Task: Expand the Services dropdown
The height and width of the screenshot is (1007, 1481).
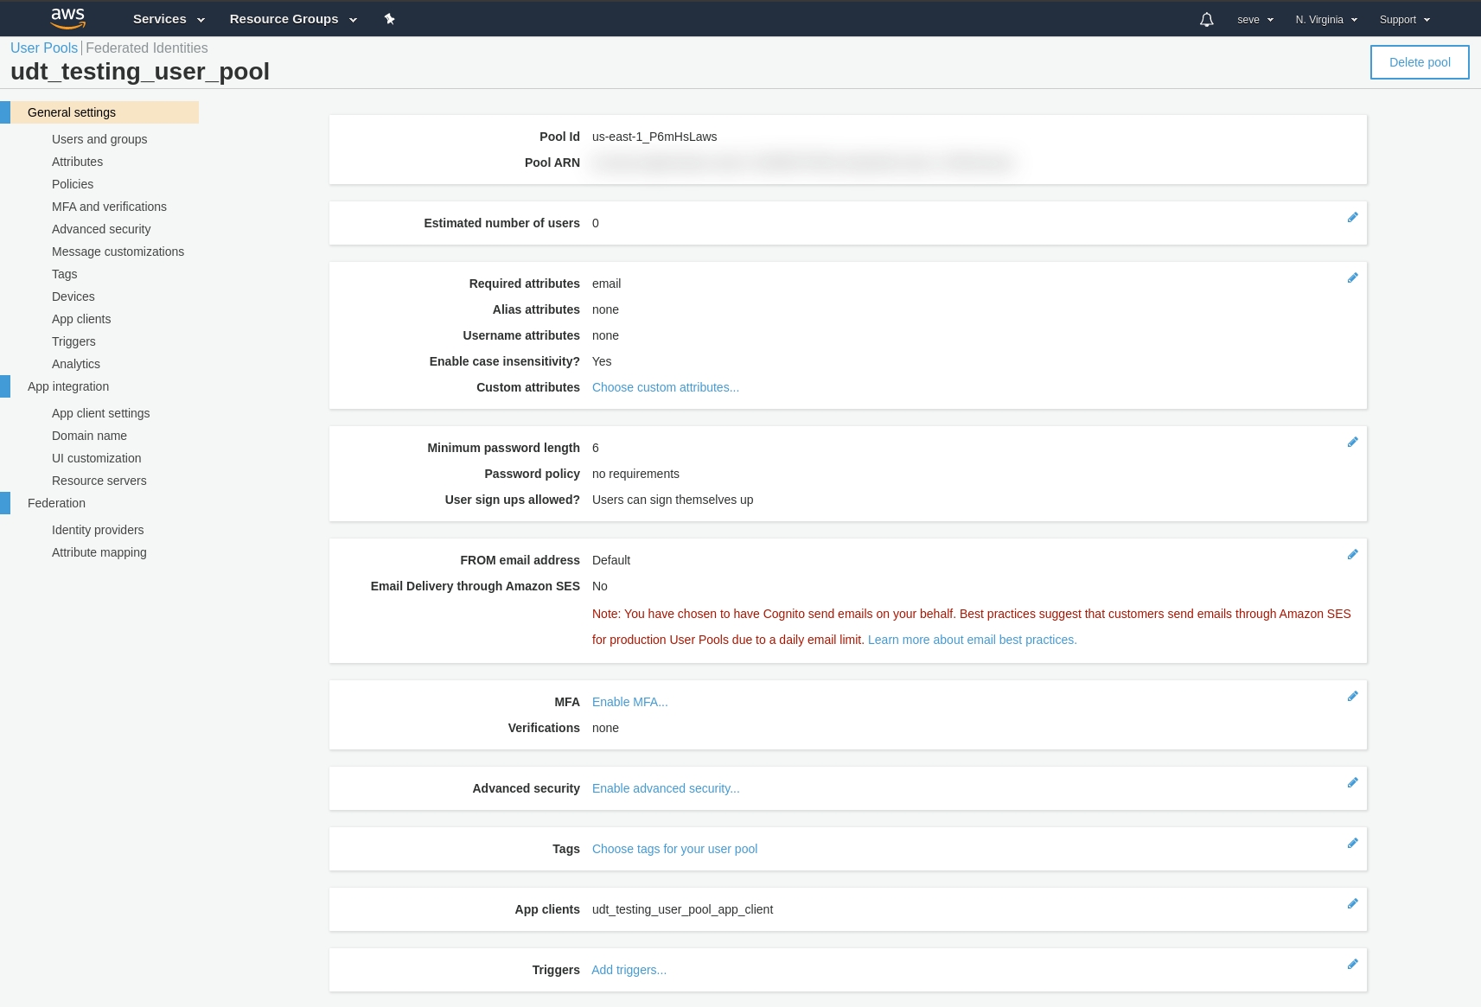Action: coord(169,19)
